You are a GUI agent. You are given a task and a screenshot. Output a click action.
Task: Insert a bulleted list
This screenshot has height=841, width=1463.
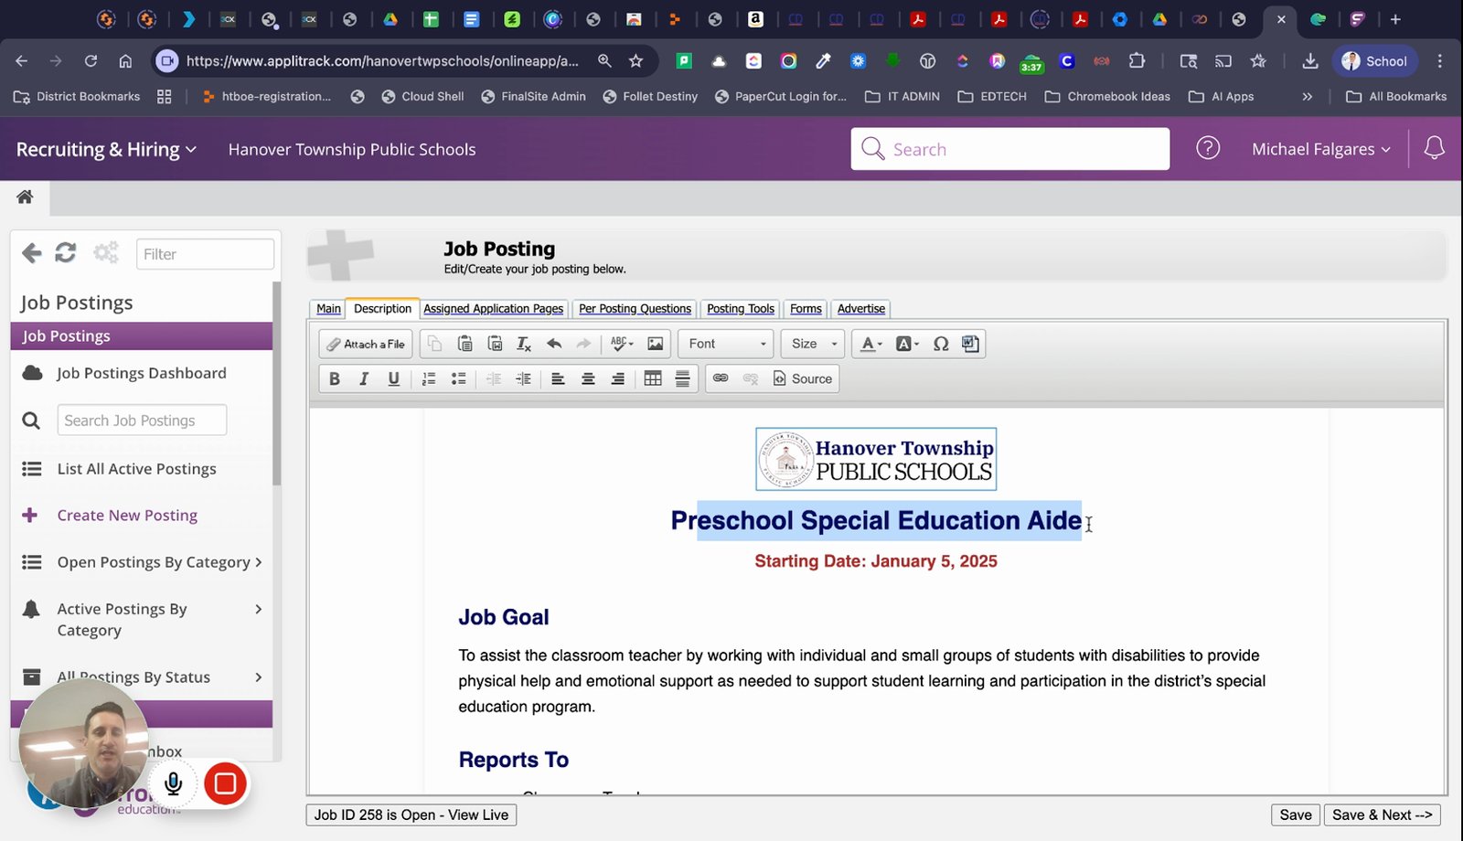459,378
